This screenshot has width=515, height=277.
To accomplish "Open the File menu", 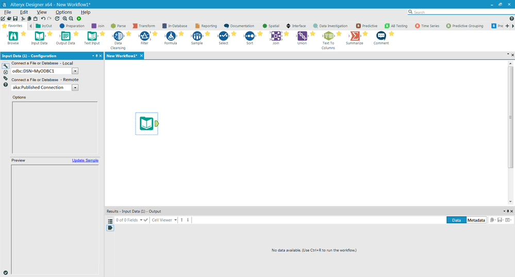I will pyautogui.click(x=7, y=12).
